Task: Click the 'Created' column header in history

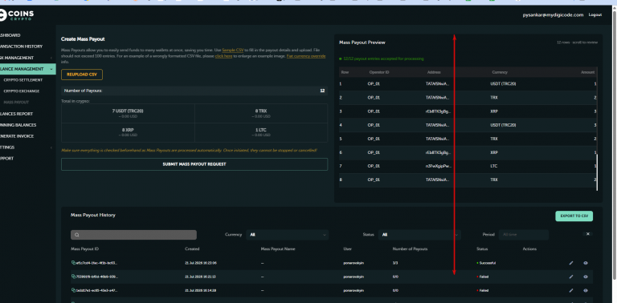Action: coord(192,248)
